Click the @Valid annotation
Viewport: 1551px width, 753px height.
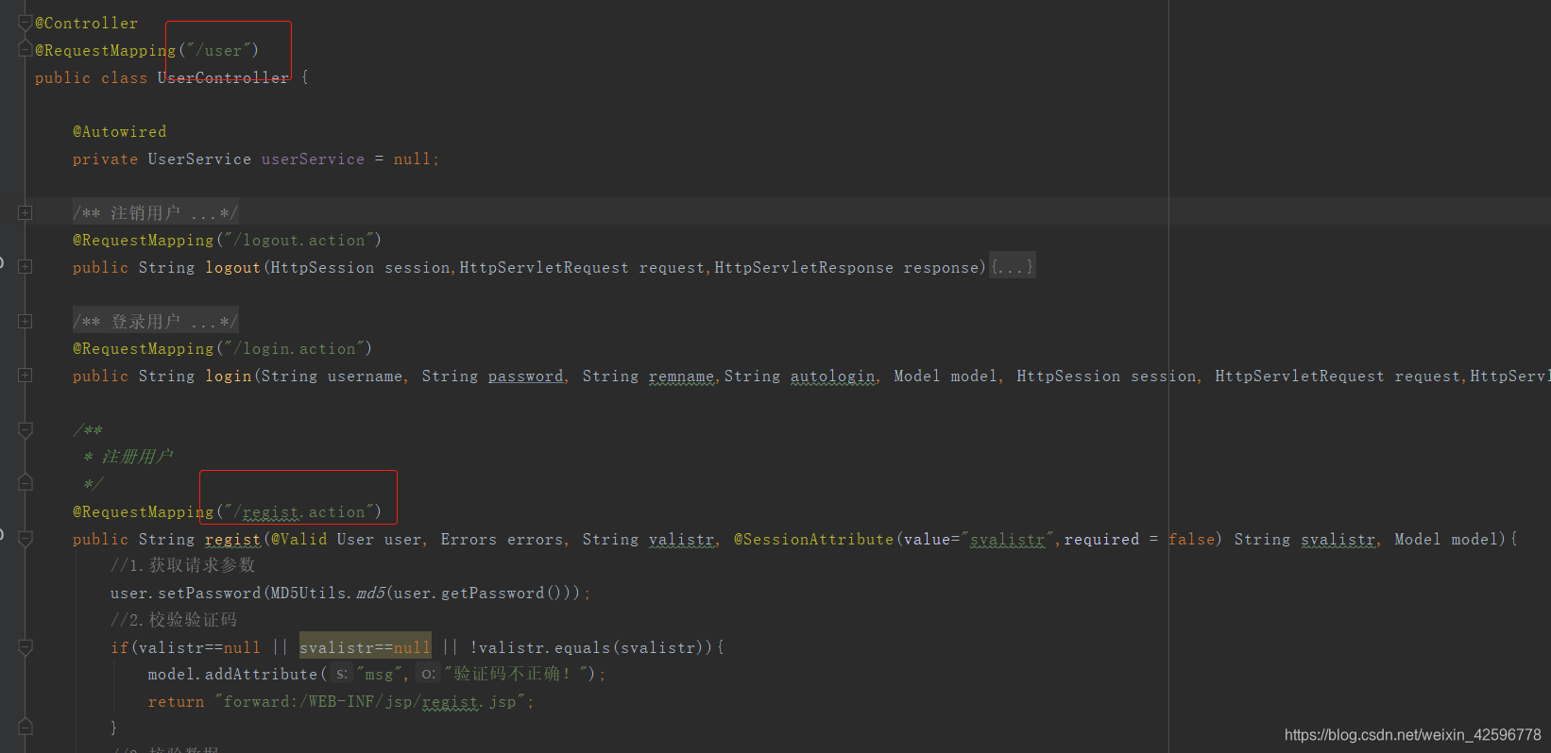(x=298, y=539)
